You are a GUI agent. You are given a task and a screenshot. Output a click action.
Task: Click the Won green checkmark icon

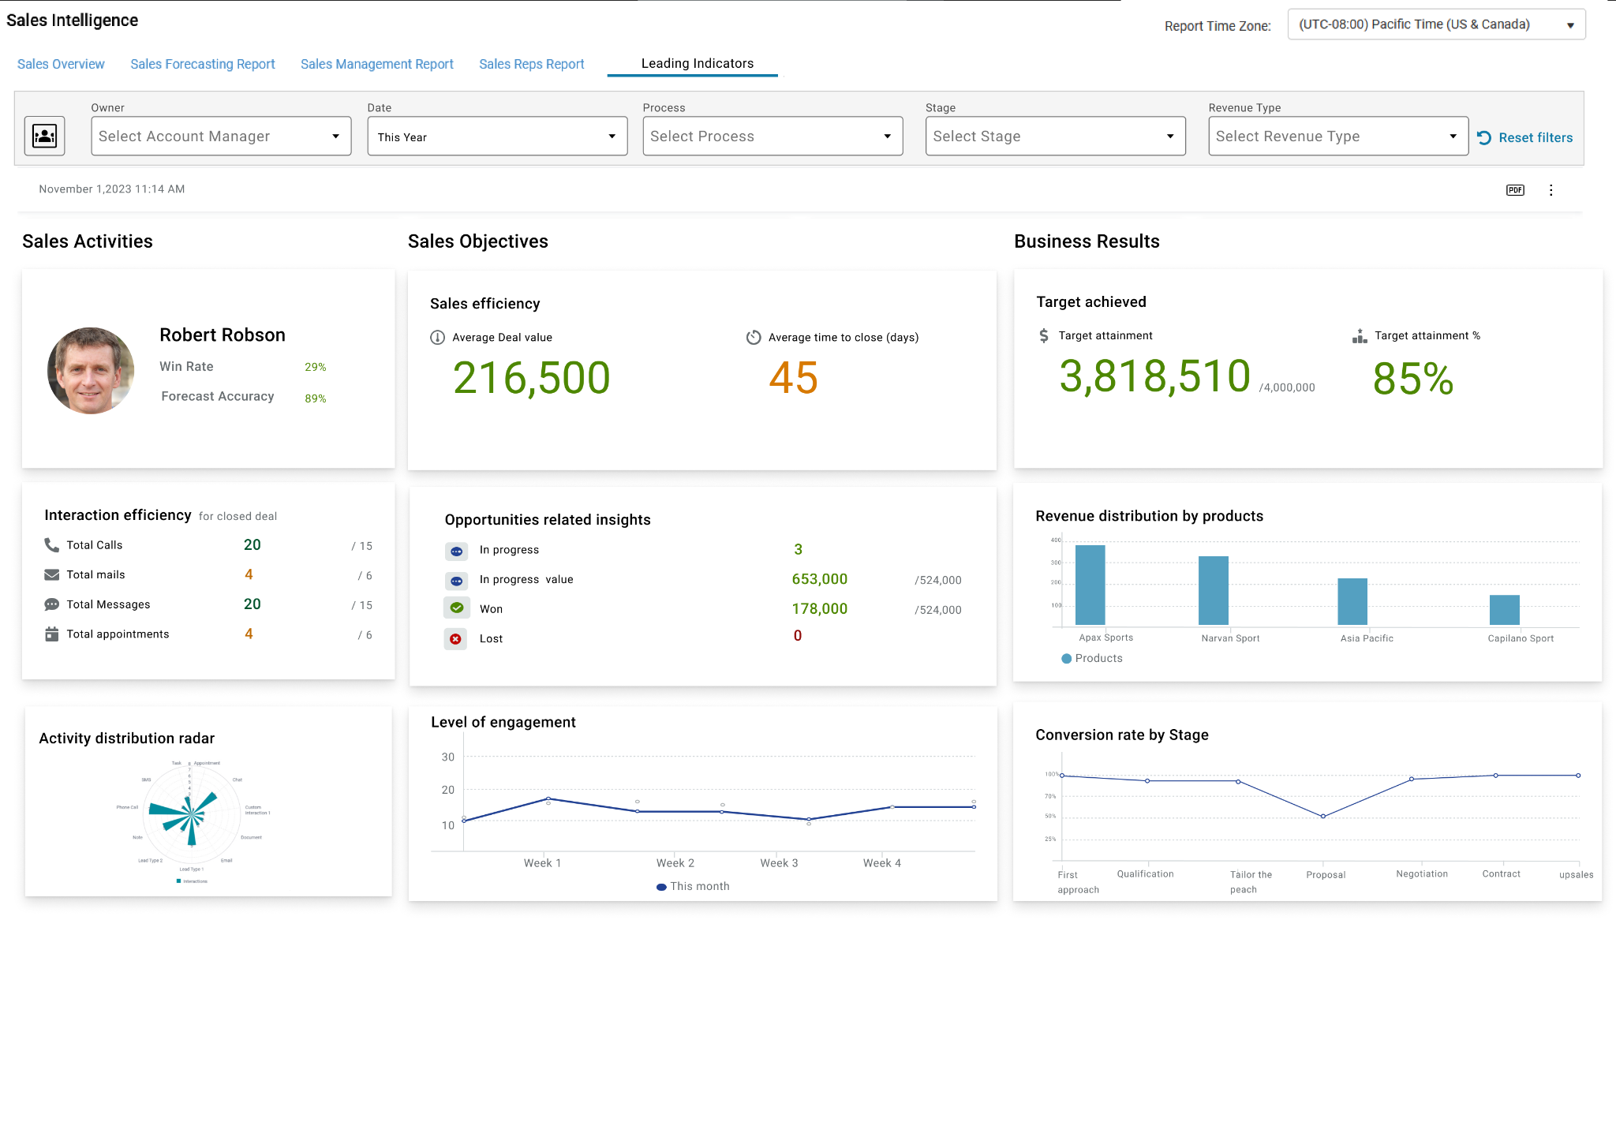coord(456,608)
